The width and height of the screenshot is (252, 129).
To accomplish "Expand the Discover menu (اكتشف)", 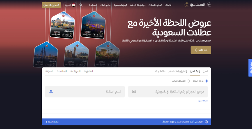I will point(168,5).
